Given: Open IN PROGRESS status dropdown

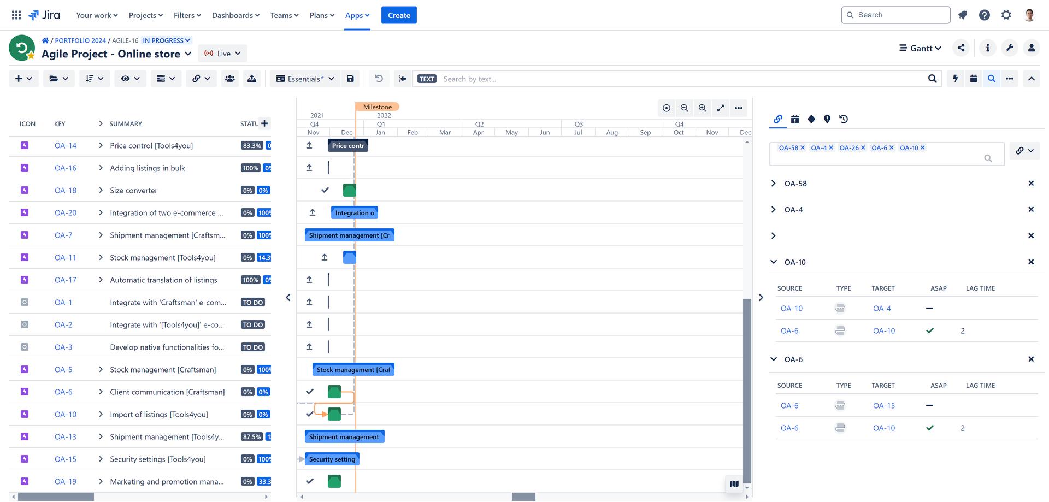Looking at the screenshot, I should click(x=167, y=40).
